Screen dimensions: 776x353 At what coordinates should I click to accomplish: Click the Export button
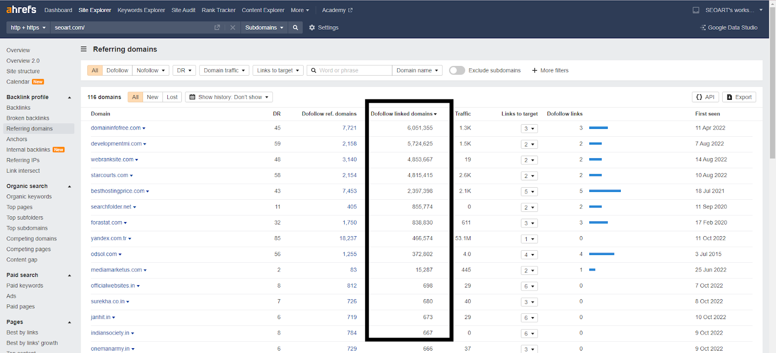pos(739,97)
